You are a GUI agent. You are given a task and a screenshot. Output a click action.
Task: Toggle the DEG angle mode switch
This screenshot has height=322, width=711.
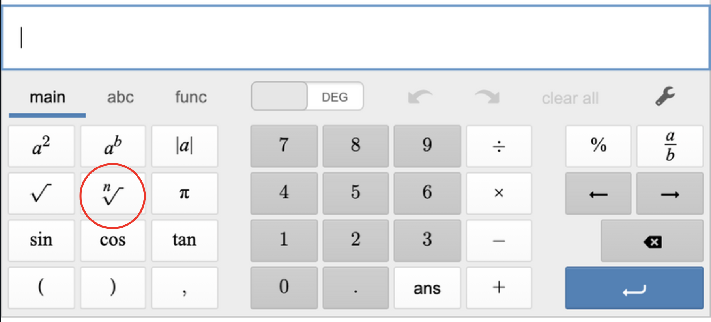pos(307,96)
